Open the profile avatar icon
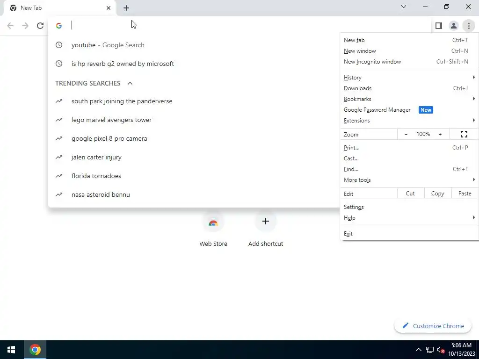This screenshot has width=479, height=359. point(454,26)
